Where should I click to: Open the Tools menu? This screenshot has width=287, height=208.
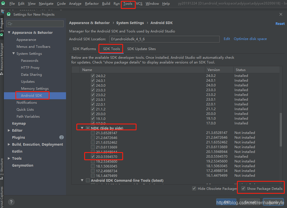128,3
